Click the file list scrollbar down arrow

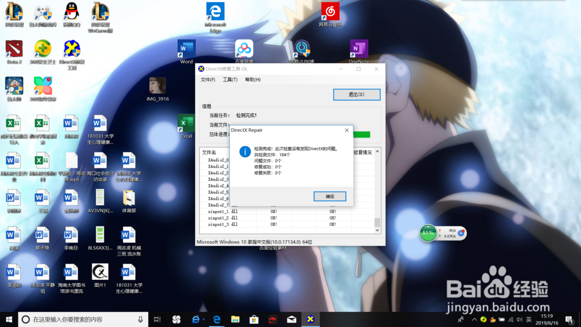pyautogui.click(x=377, y=230)
